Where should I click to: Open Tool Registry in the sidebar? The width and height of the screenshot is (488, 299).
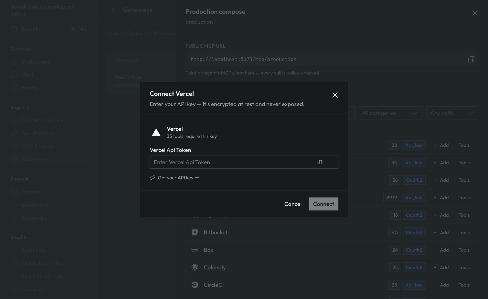point(37,133)
